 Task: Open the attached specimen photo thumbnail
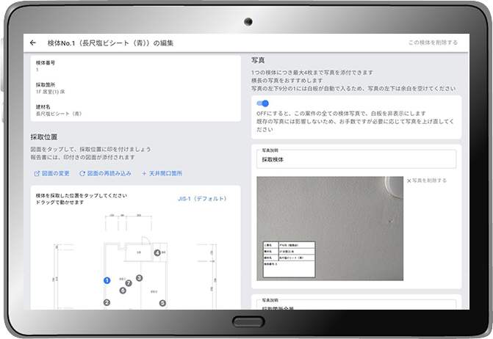point(330,228)
